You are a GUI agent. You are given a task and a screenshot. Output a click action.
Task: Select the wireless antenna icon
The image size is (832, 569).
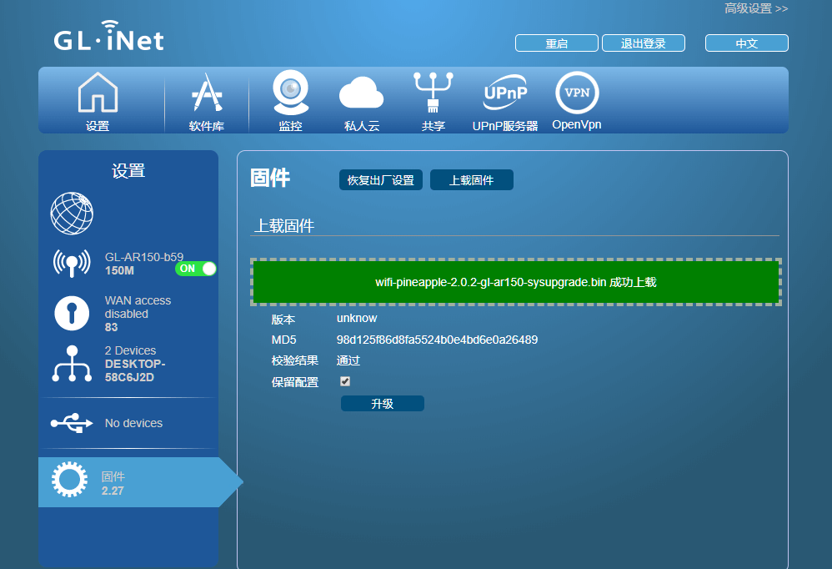coord(72,263)
